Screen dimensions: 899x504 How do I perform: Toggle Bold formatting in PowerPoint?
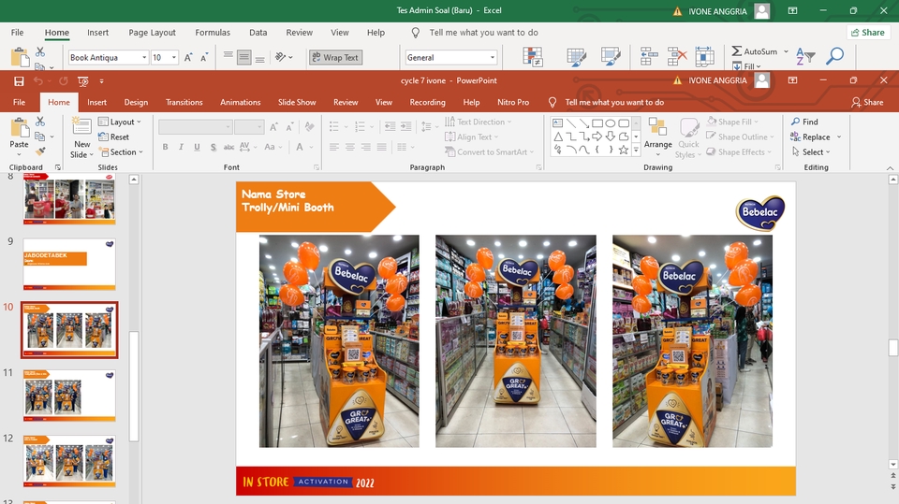point(165,147)
